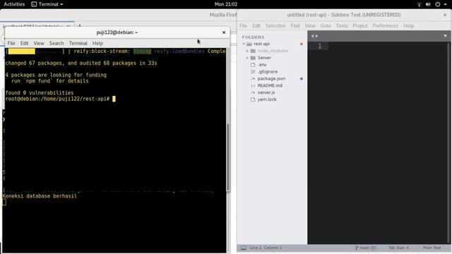Click the FOLDERS sidebar heading
This screenshot has width=452, height=254.
253,37
